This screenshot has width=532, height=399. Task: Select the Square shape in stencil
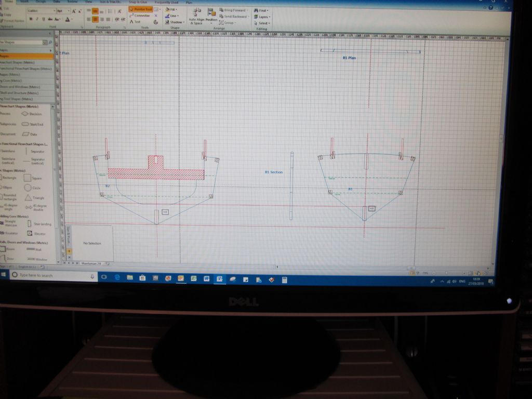(32, 178)
